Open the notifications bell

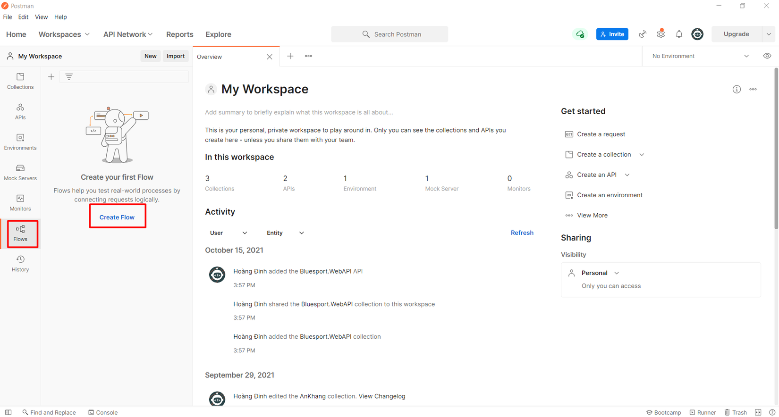(679, 34)
